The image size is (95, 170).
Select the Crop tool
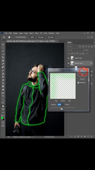[x=3, y=57]
